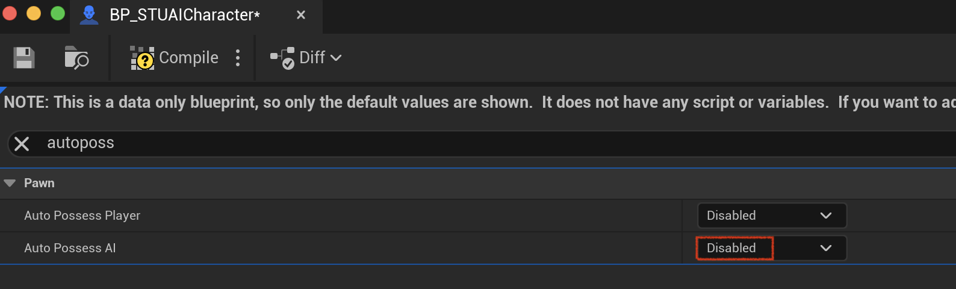Click the Compile button label

[188, 58]
